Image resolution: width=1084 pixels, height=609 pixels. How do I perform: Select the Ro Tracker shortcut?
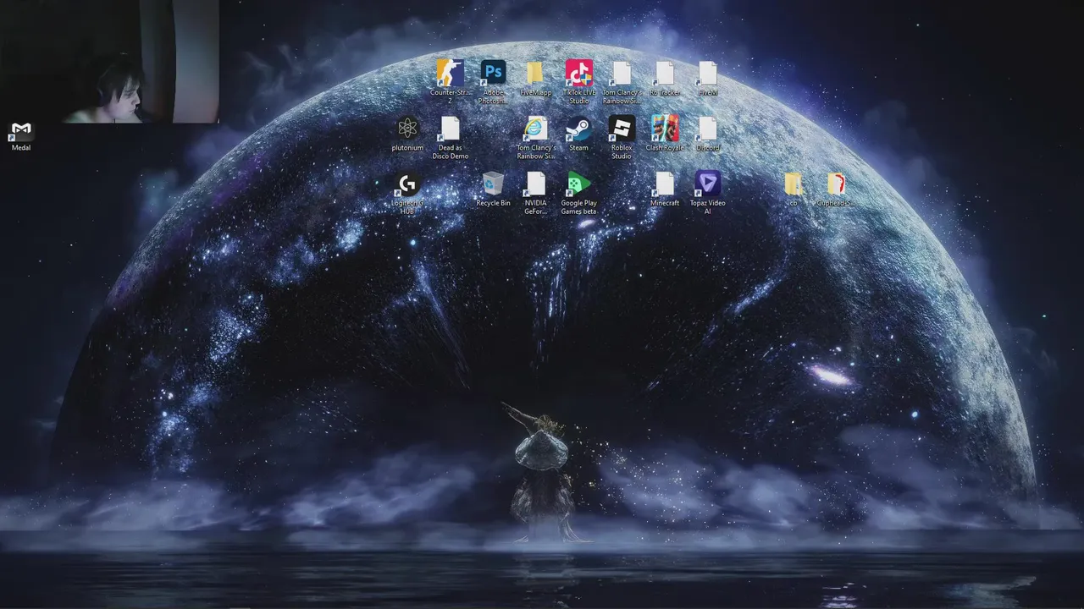pyautogui.click(x=665, y=79)
